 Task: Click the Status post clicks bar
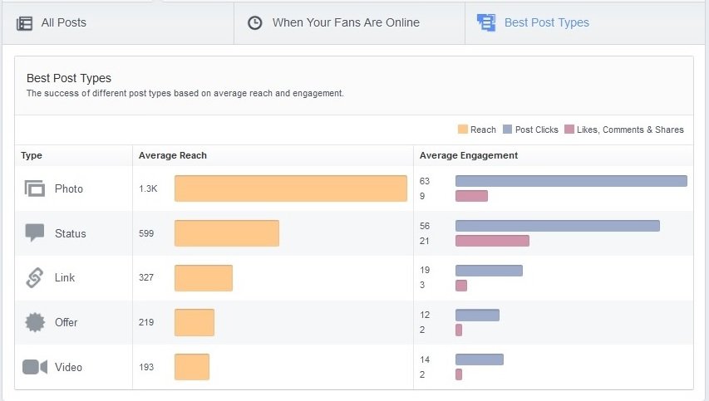point(557,226)
